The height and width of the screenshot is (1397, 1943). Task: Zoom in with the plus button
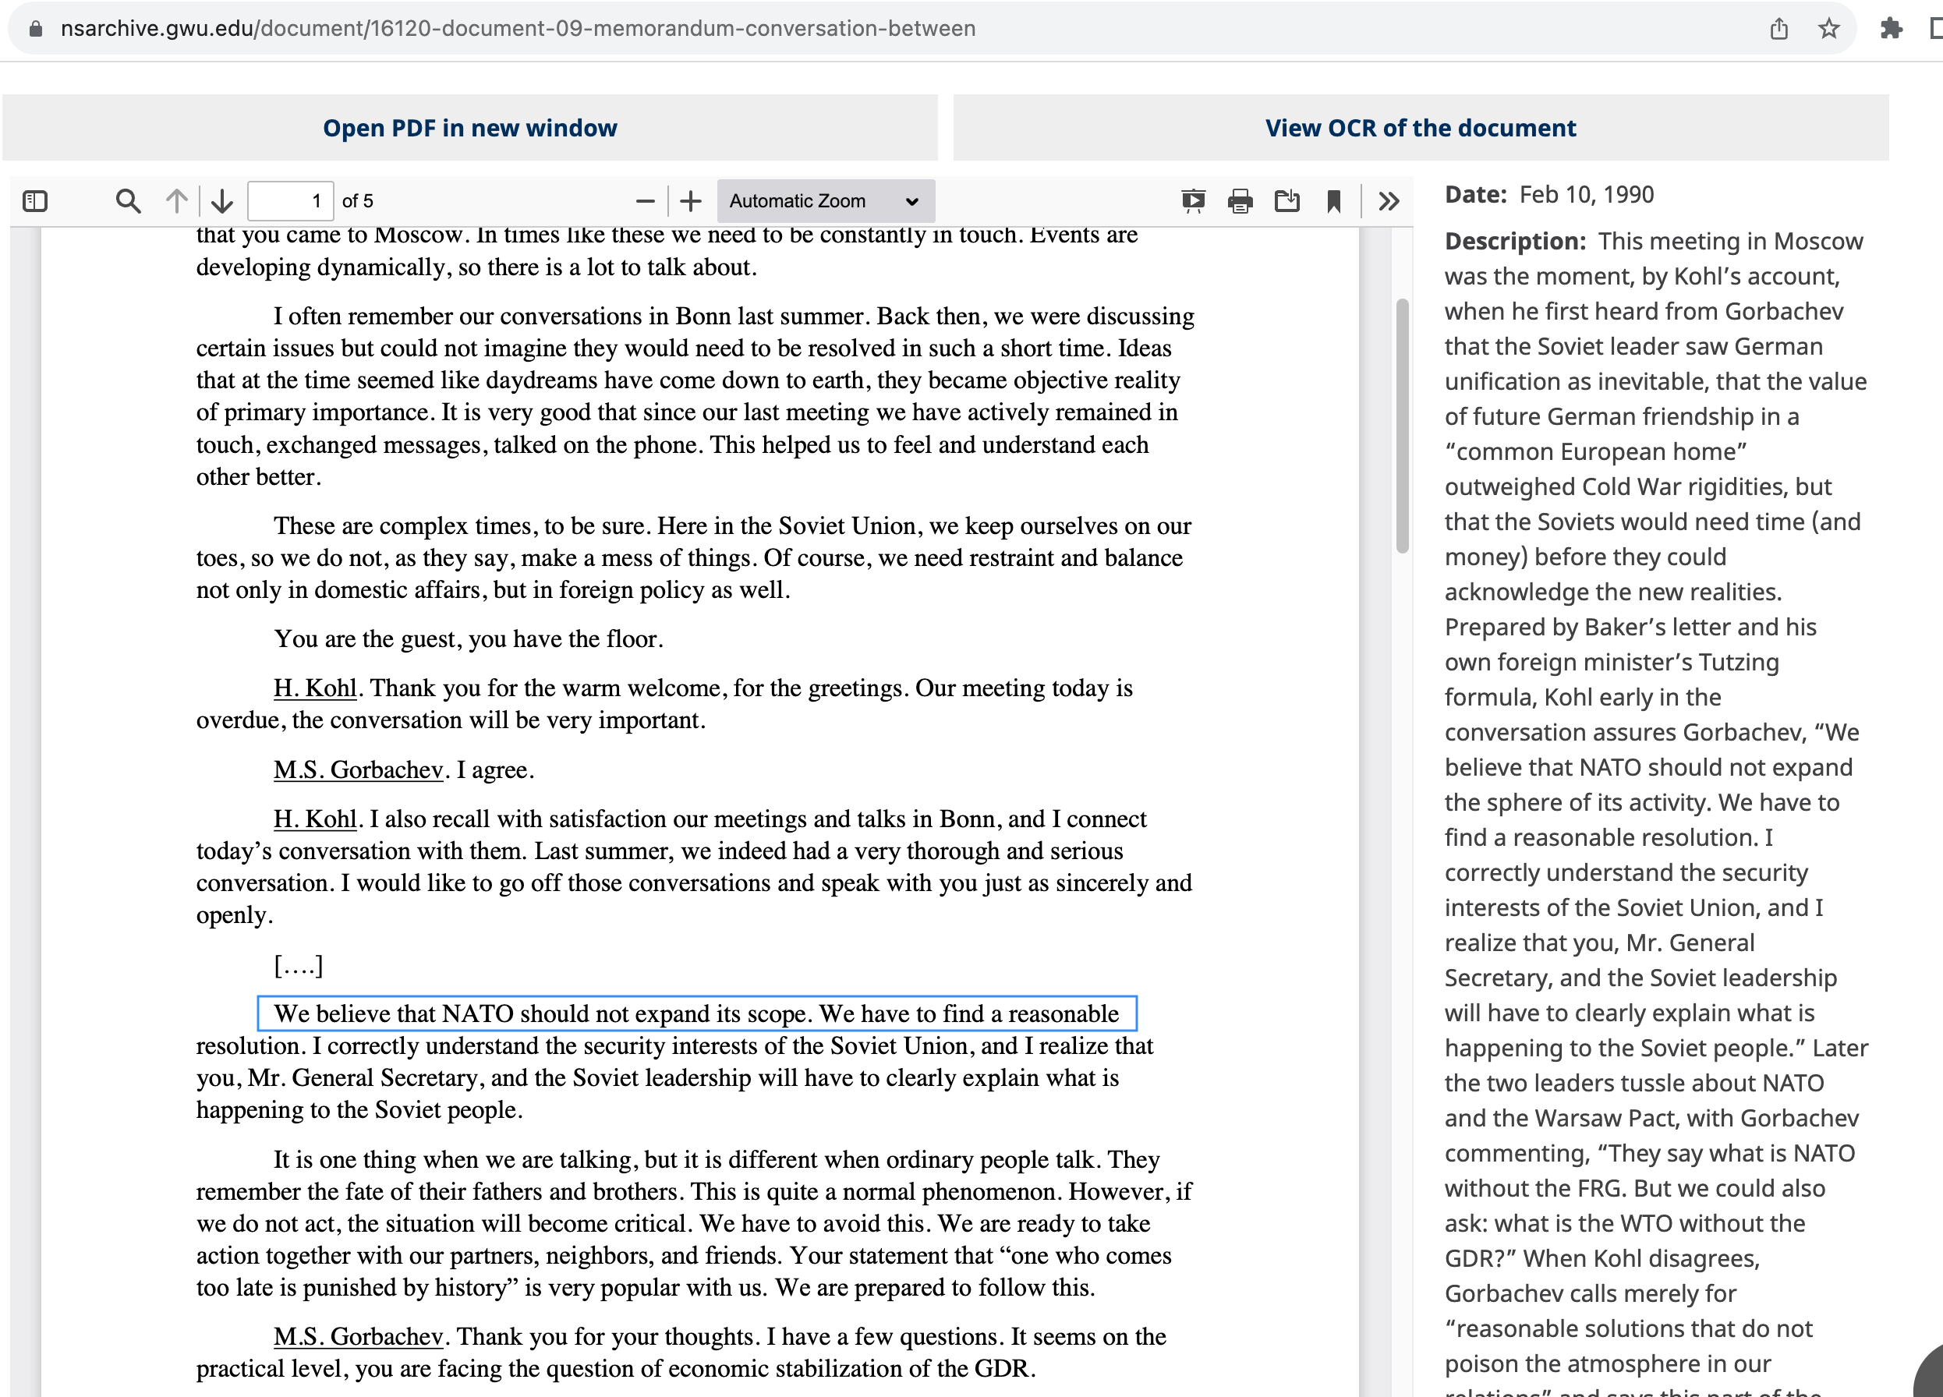click(691, 201)
